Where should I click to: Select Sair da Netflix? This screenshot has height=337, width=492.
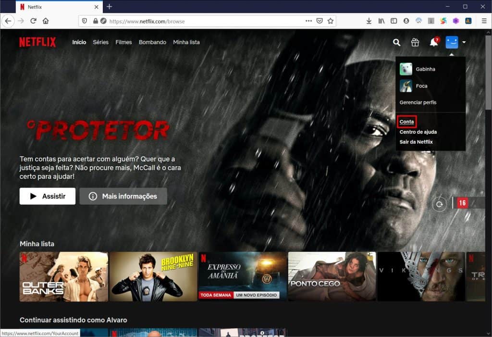pos(416,142)
